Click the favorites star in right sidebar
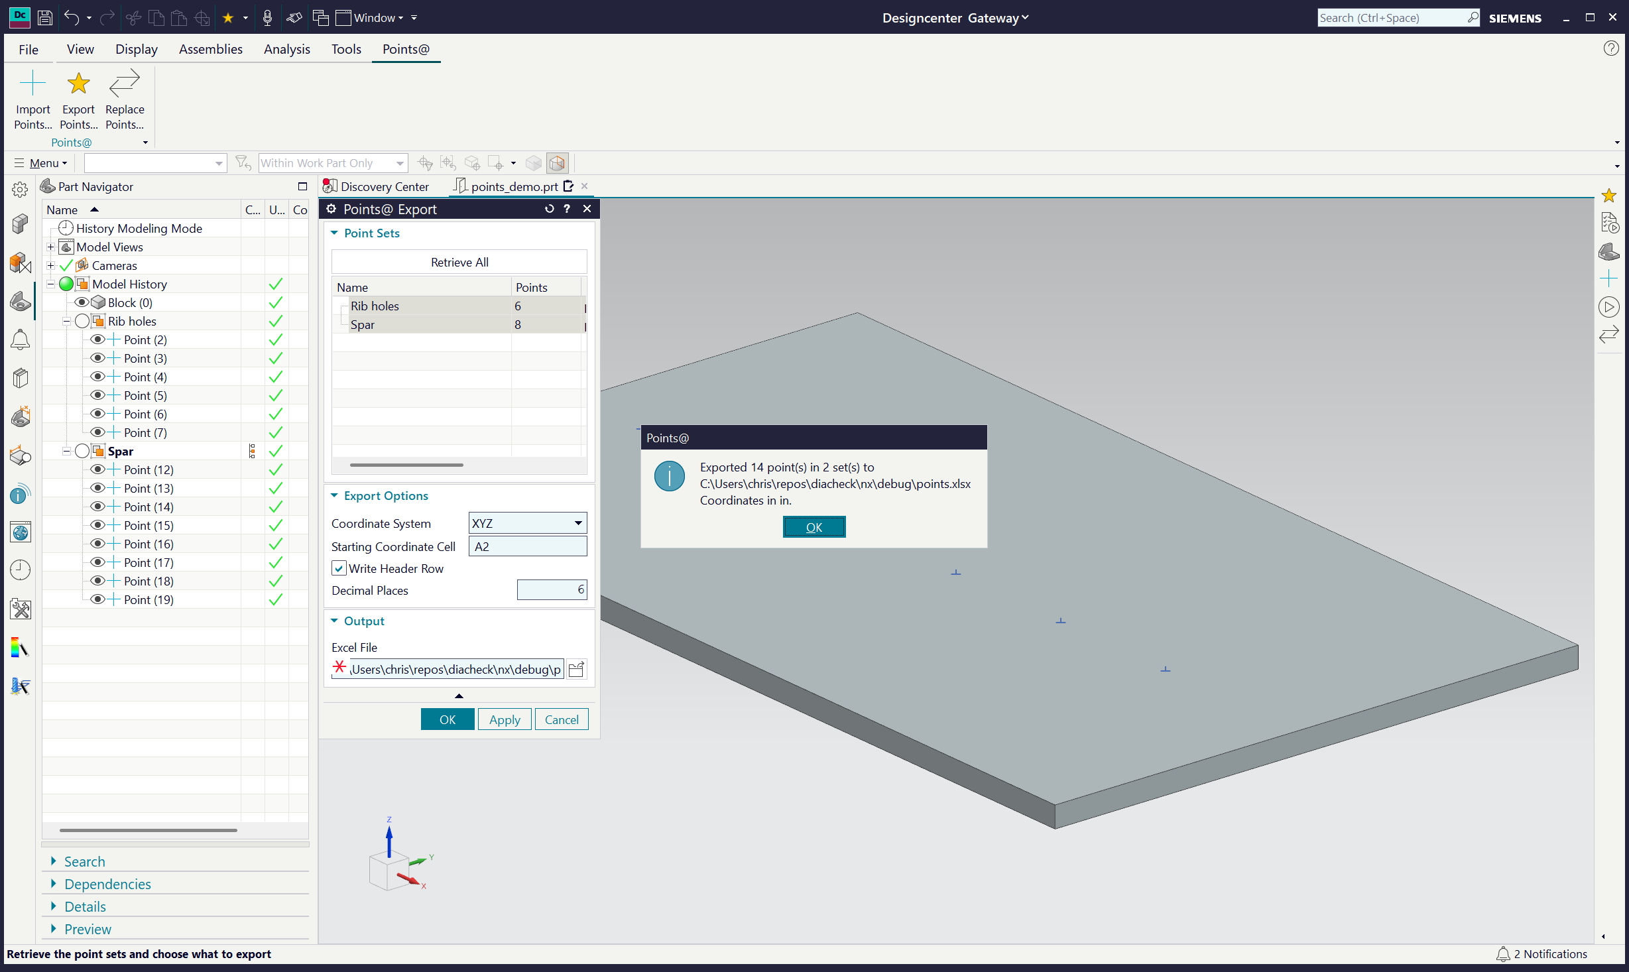This screenshot has width=1629, height=972. click(1609, 196)
